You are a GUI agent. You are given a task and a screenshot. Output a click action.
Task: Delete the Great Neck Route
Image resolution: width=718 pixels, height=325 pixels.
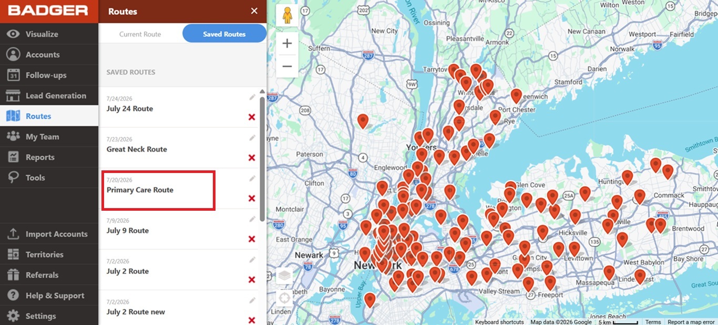(x=252, y=158)
